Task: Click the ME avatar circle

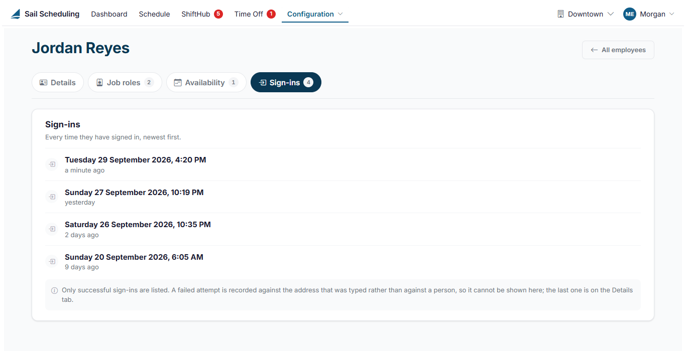Action: [630, 14]
